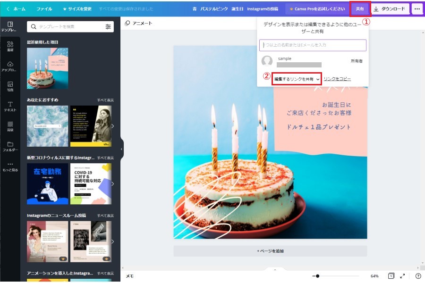Click the リンクをコピー link

click(x=337, y=79)
